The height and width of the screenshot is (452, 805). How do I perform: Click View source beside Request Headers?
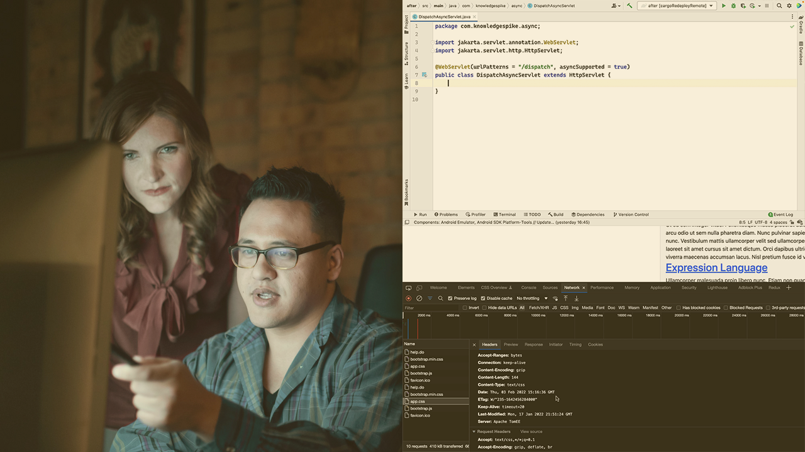tap(531, 432)
